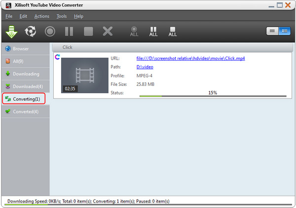Select Browser in the sidebar

tap(26, 49)
